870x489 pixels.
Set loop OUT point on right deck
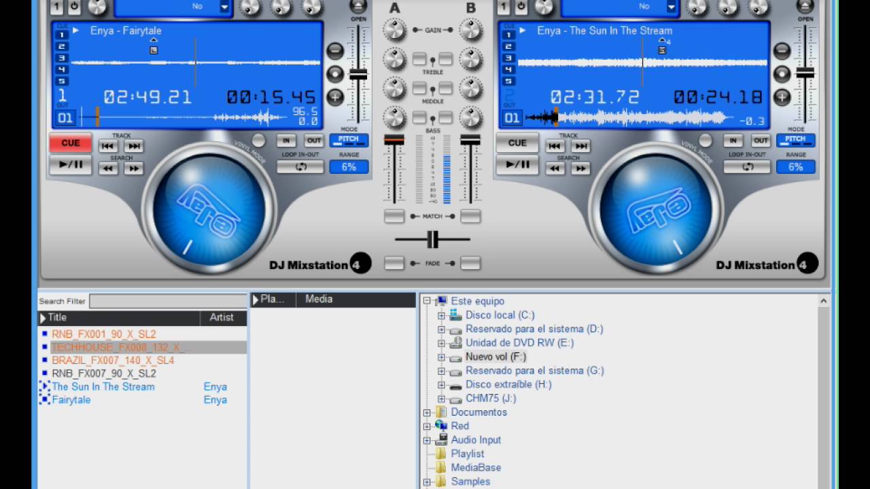(x=761, y=141)
